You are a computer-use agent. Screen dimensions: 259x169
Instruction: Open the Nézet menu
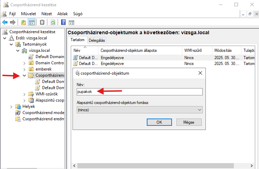coord(47,14)
